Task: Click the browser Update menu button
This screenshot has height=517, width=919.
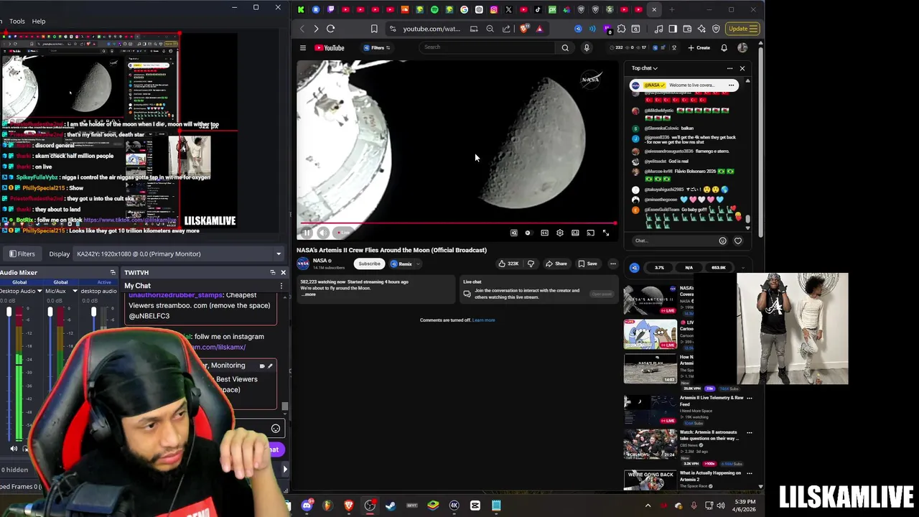Action: click(742, 29)
